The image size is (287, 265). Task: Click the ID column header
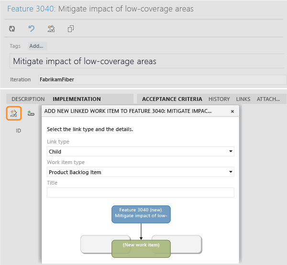pyautogui.click(x=18, y=131)
